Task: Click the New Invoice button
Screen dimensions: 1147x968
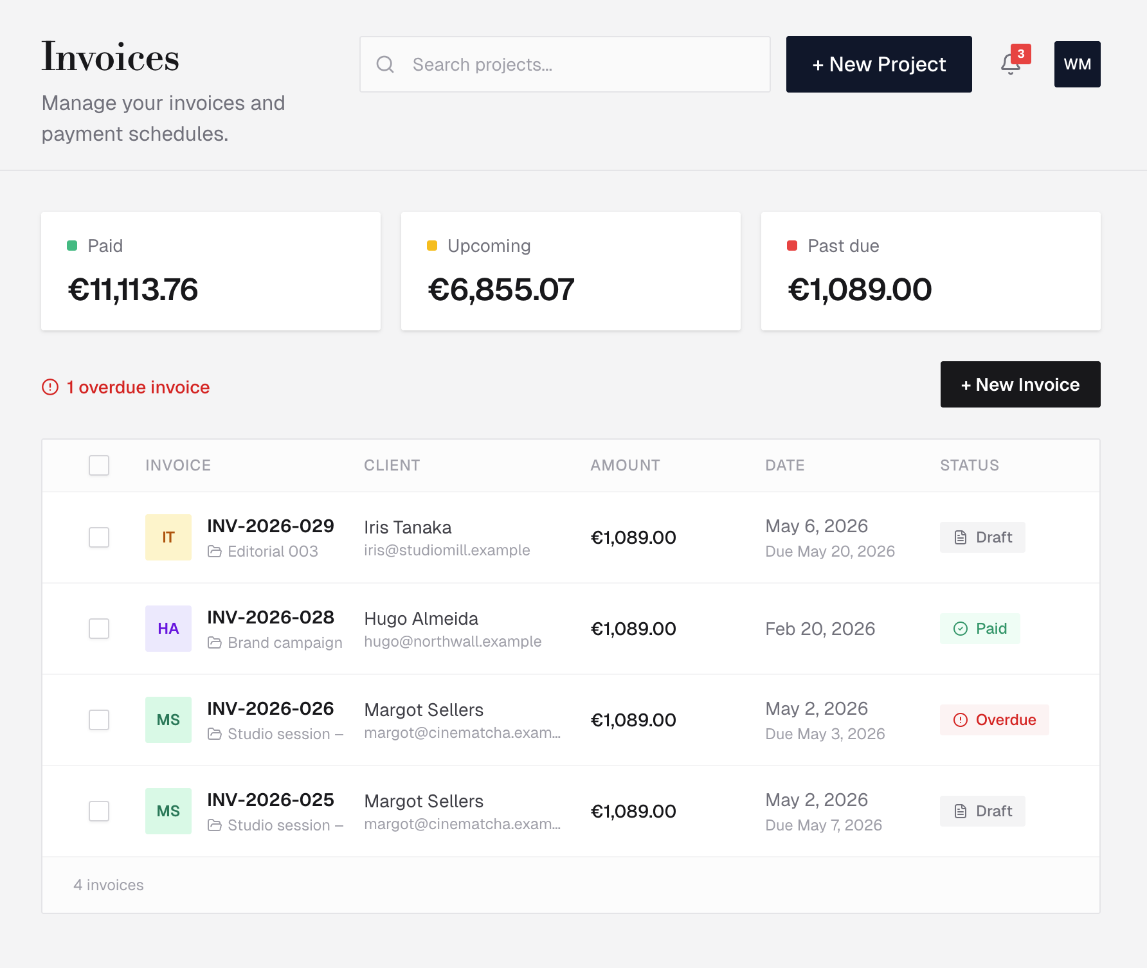Action: click(x=1020, y=384)
